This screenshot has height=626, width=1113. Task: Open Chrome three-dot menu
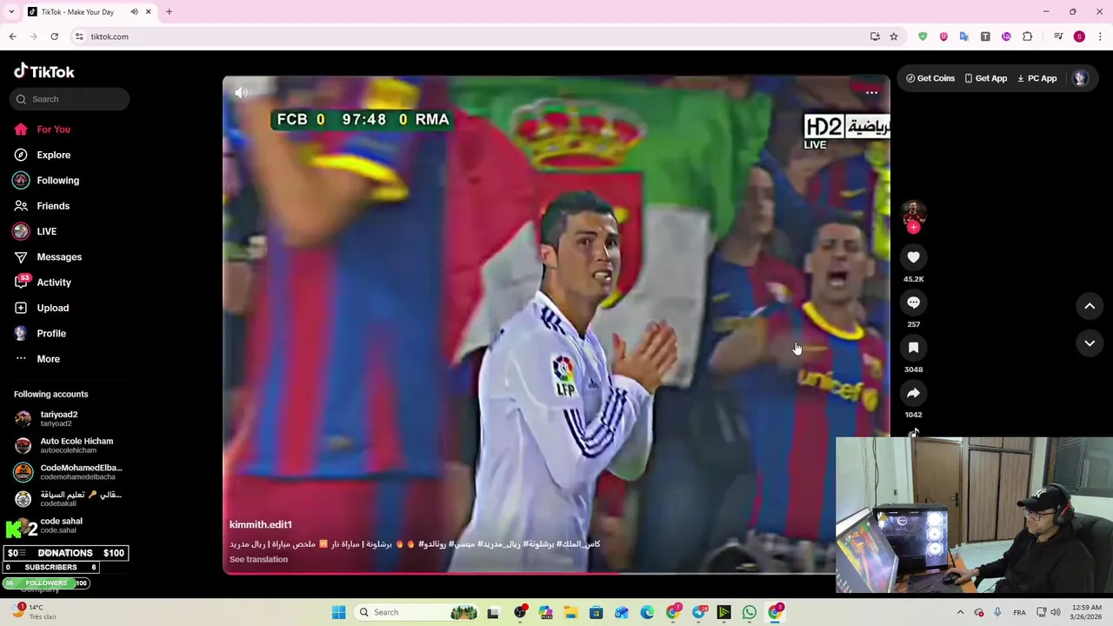pos(1100,37)
